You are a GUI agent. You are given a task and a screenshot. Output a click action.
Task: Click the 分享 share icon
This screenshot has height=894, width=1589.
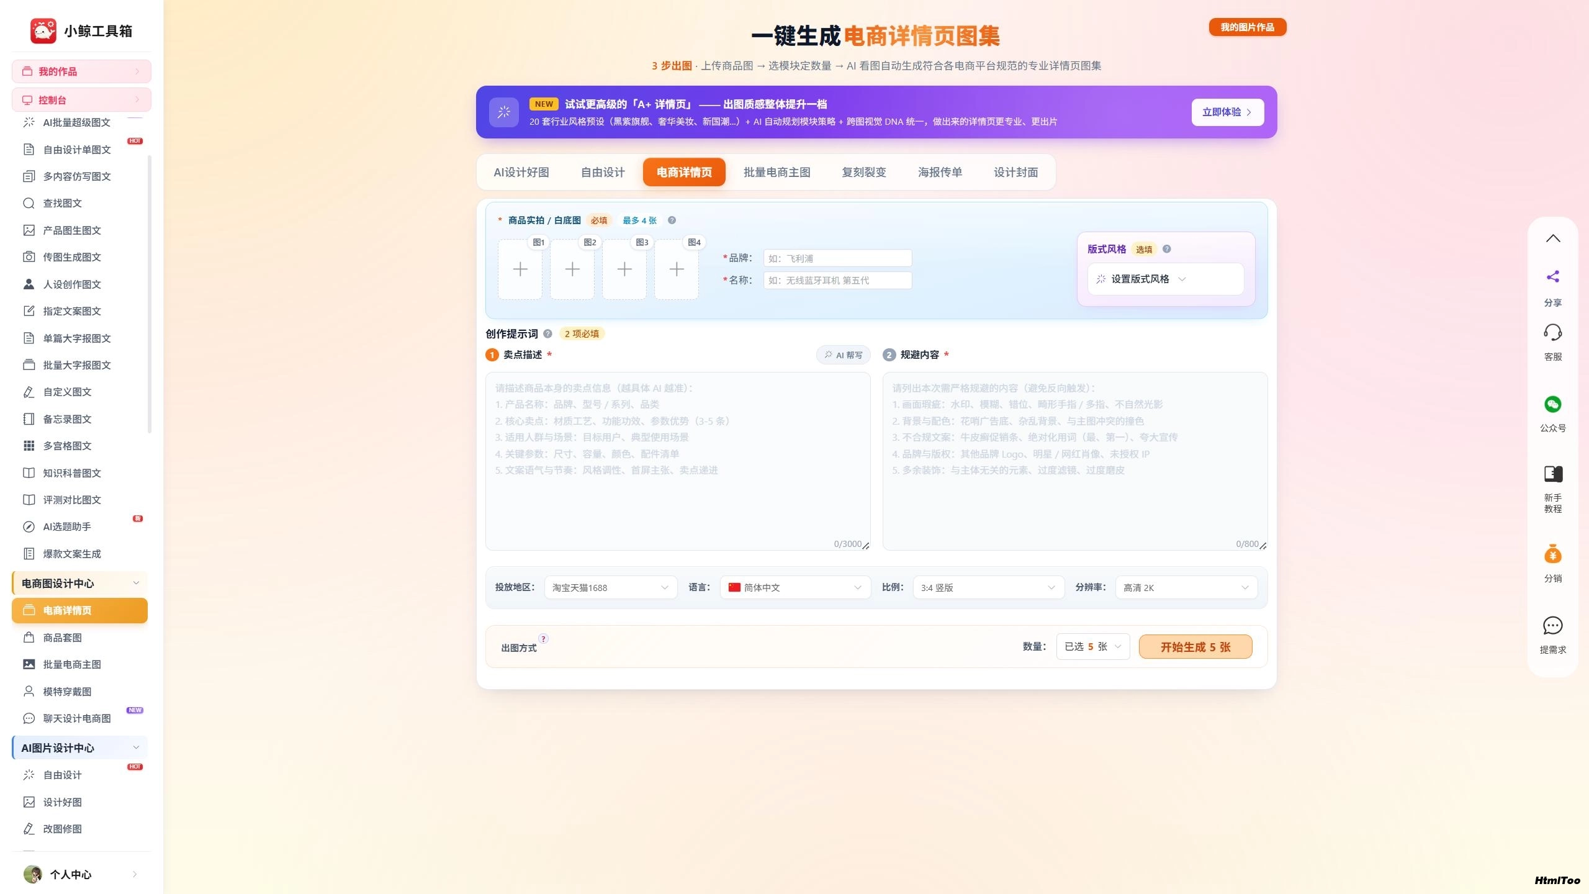(1553, 277)
